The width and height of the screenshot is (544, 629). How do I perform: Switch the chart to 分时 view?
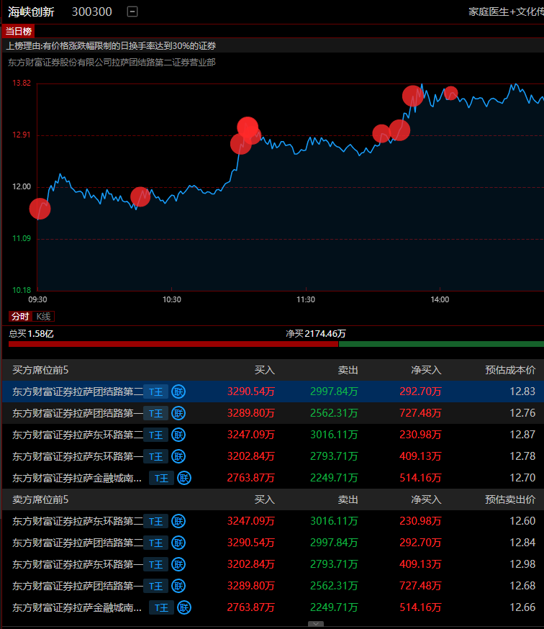click(x=20, y=317)
